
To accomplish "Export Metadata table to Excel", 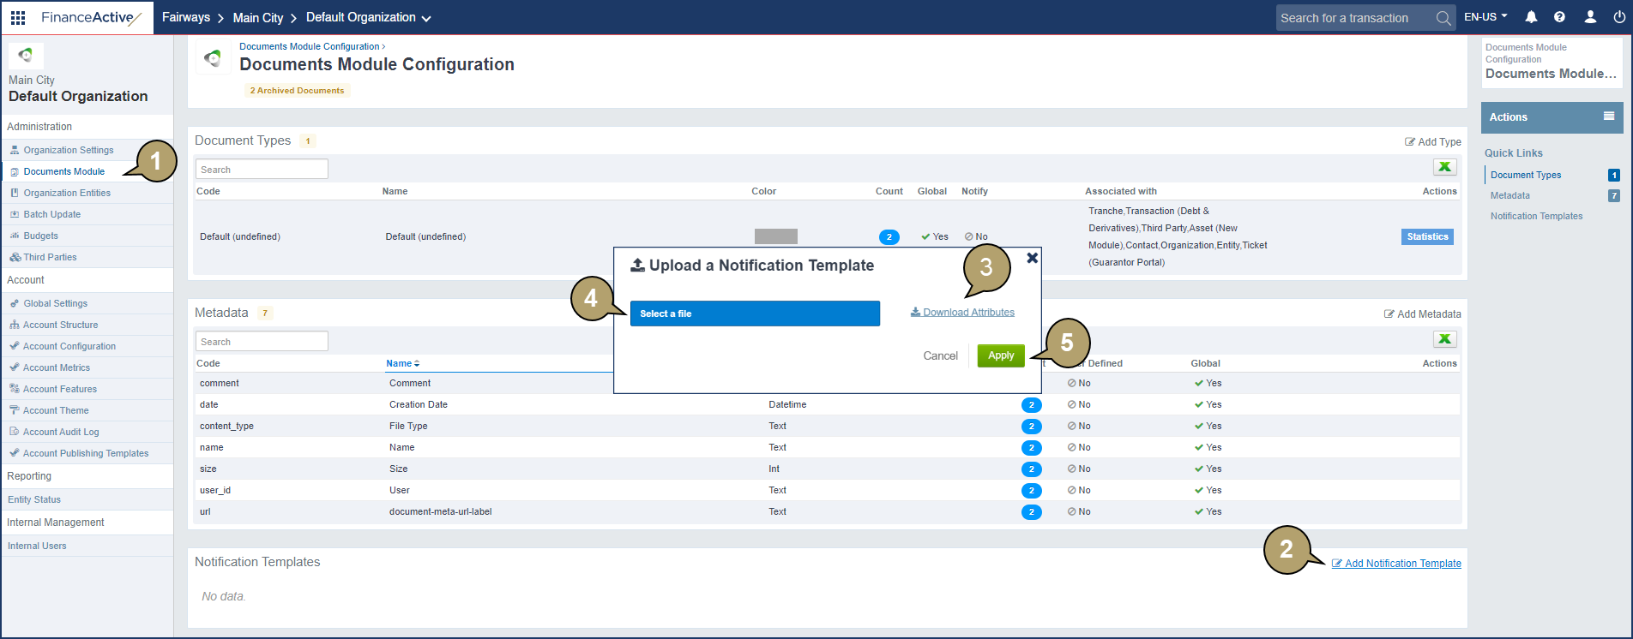I will click(1444, 340).
